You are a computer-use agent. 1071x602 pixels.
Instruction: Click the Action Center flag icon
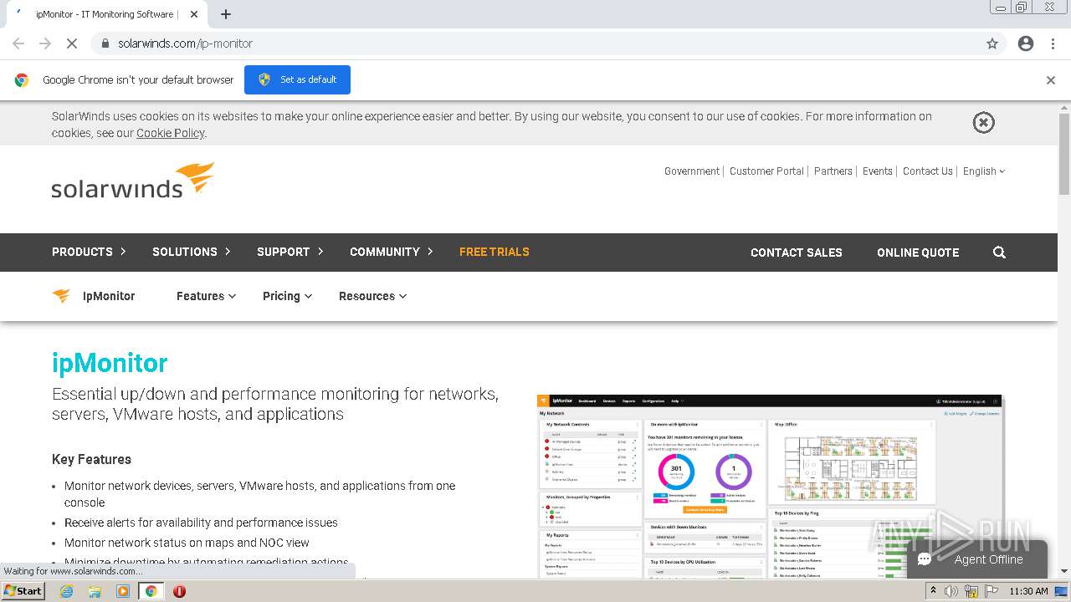(x=992, y=591)
